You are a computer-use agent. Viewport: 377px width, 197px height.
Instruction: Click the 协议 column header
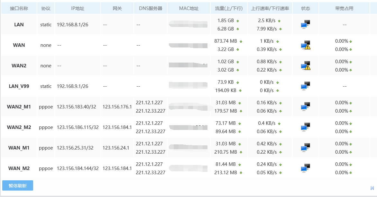46,8
